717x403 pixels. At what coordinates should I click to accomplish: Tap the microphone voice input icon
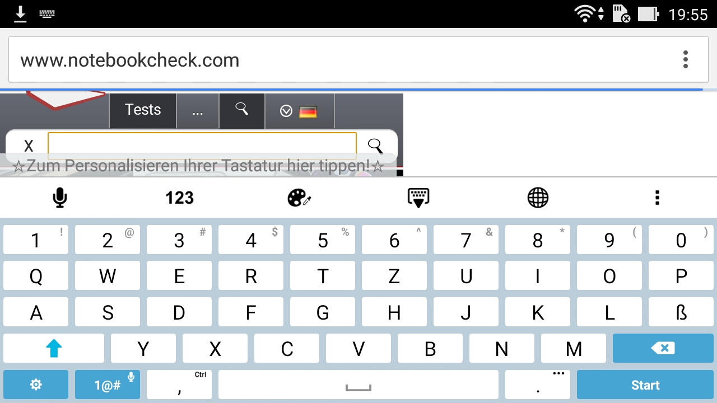[60, 198]
